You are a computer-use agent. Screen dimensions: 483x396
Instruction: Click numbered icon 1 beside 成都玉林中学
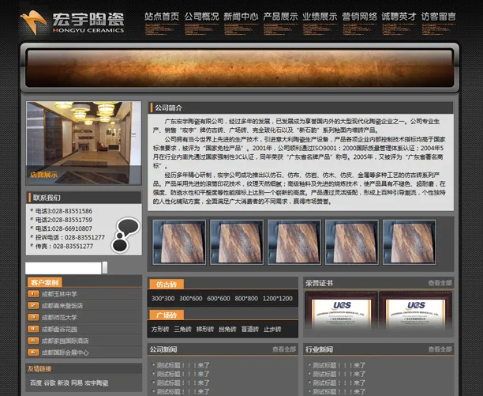[33, 294]
